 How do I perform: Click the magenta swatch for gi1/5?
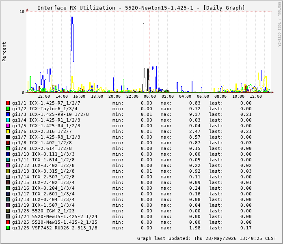pyautogui.click(x=8, y=126)
